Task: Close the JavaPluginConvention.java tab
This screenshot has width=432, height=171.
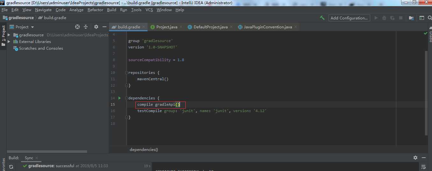Action: pos(296,27)
